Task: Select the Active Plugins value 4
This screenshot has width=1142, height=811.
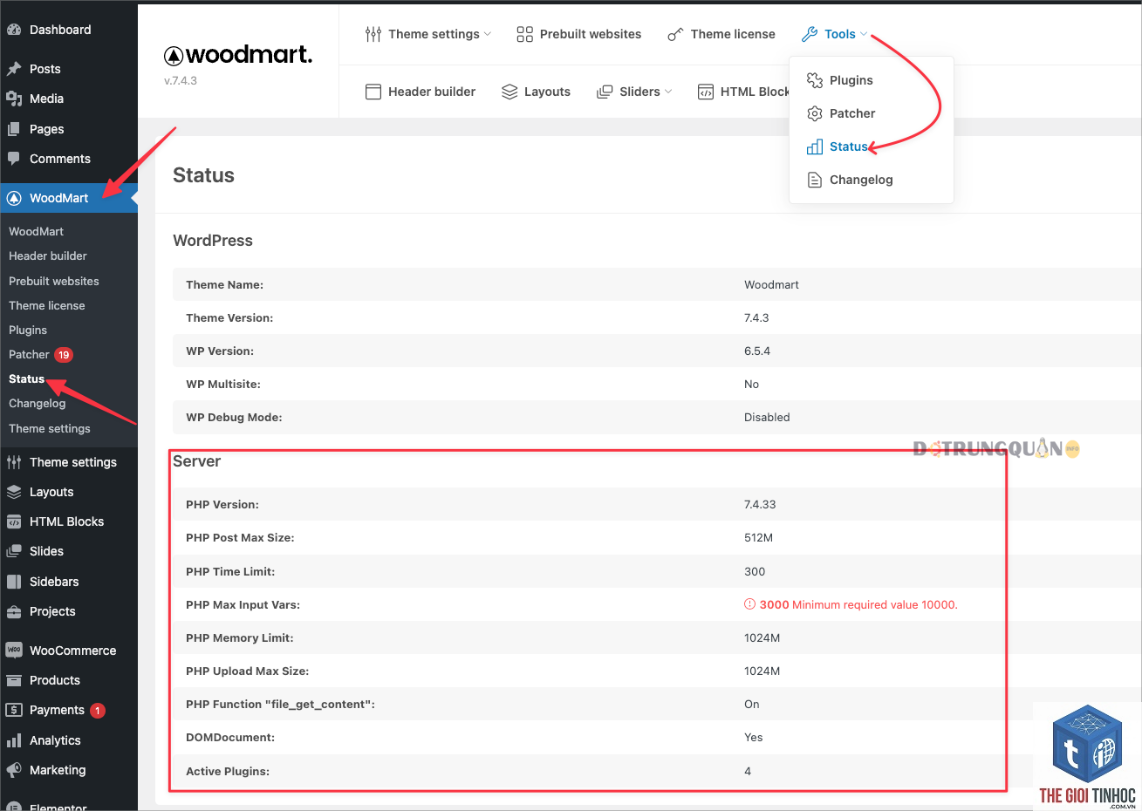Action: (x=748, y=771)
